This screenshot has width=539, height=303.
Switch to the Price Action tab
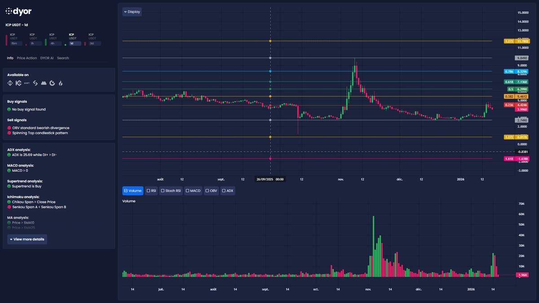click(27, 58)
